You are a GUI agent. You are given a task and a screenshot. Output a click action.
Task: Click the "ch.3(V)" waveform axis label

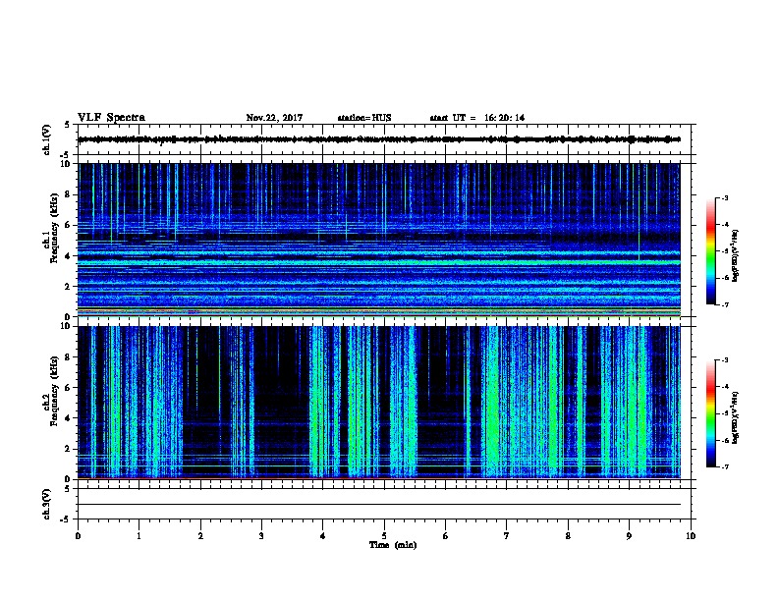(47, 504)
